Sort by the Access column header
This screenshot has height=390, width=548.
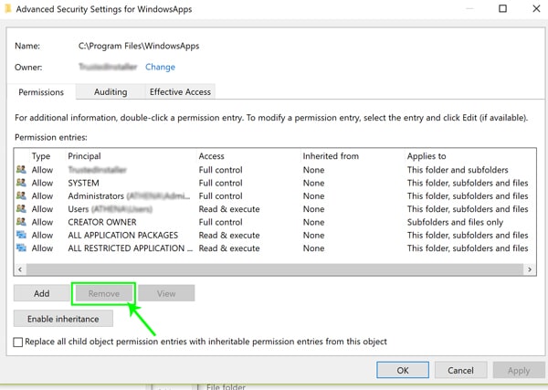212,156
